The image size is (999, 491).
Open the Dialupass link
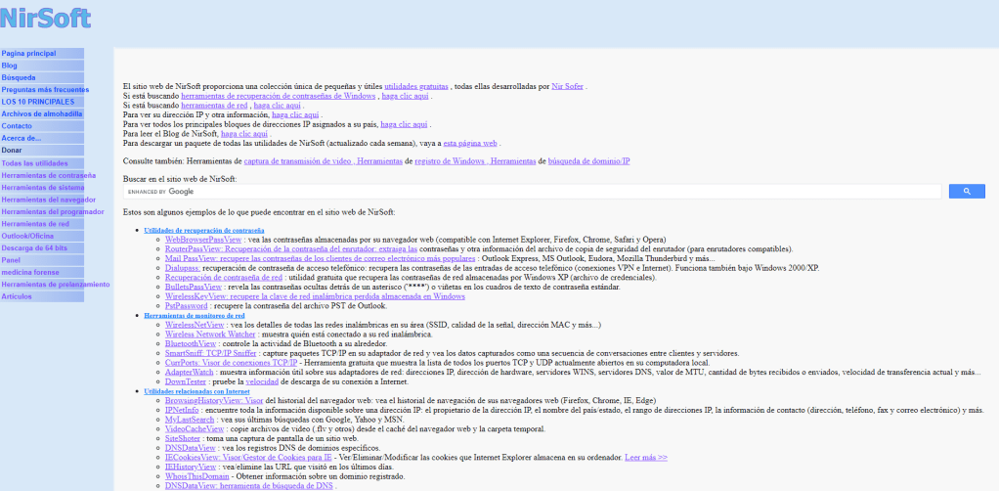point(183,268)
